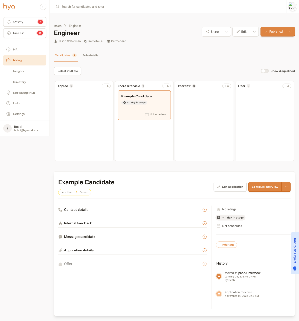Expand Application details section
299x321 pixels.
click(205, 250)
